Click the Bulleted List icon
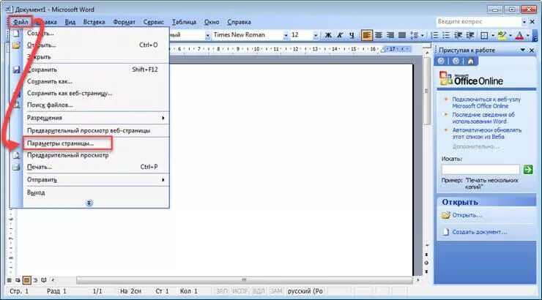This screenshot has width=542, height=300. 446,35
